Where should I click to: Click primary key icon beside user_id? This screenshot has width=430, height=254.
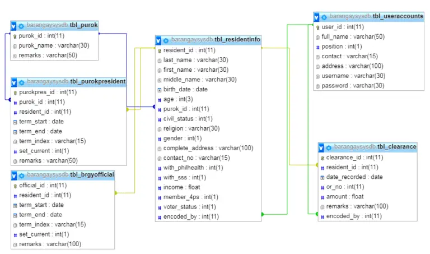click(x=317, y=27)
